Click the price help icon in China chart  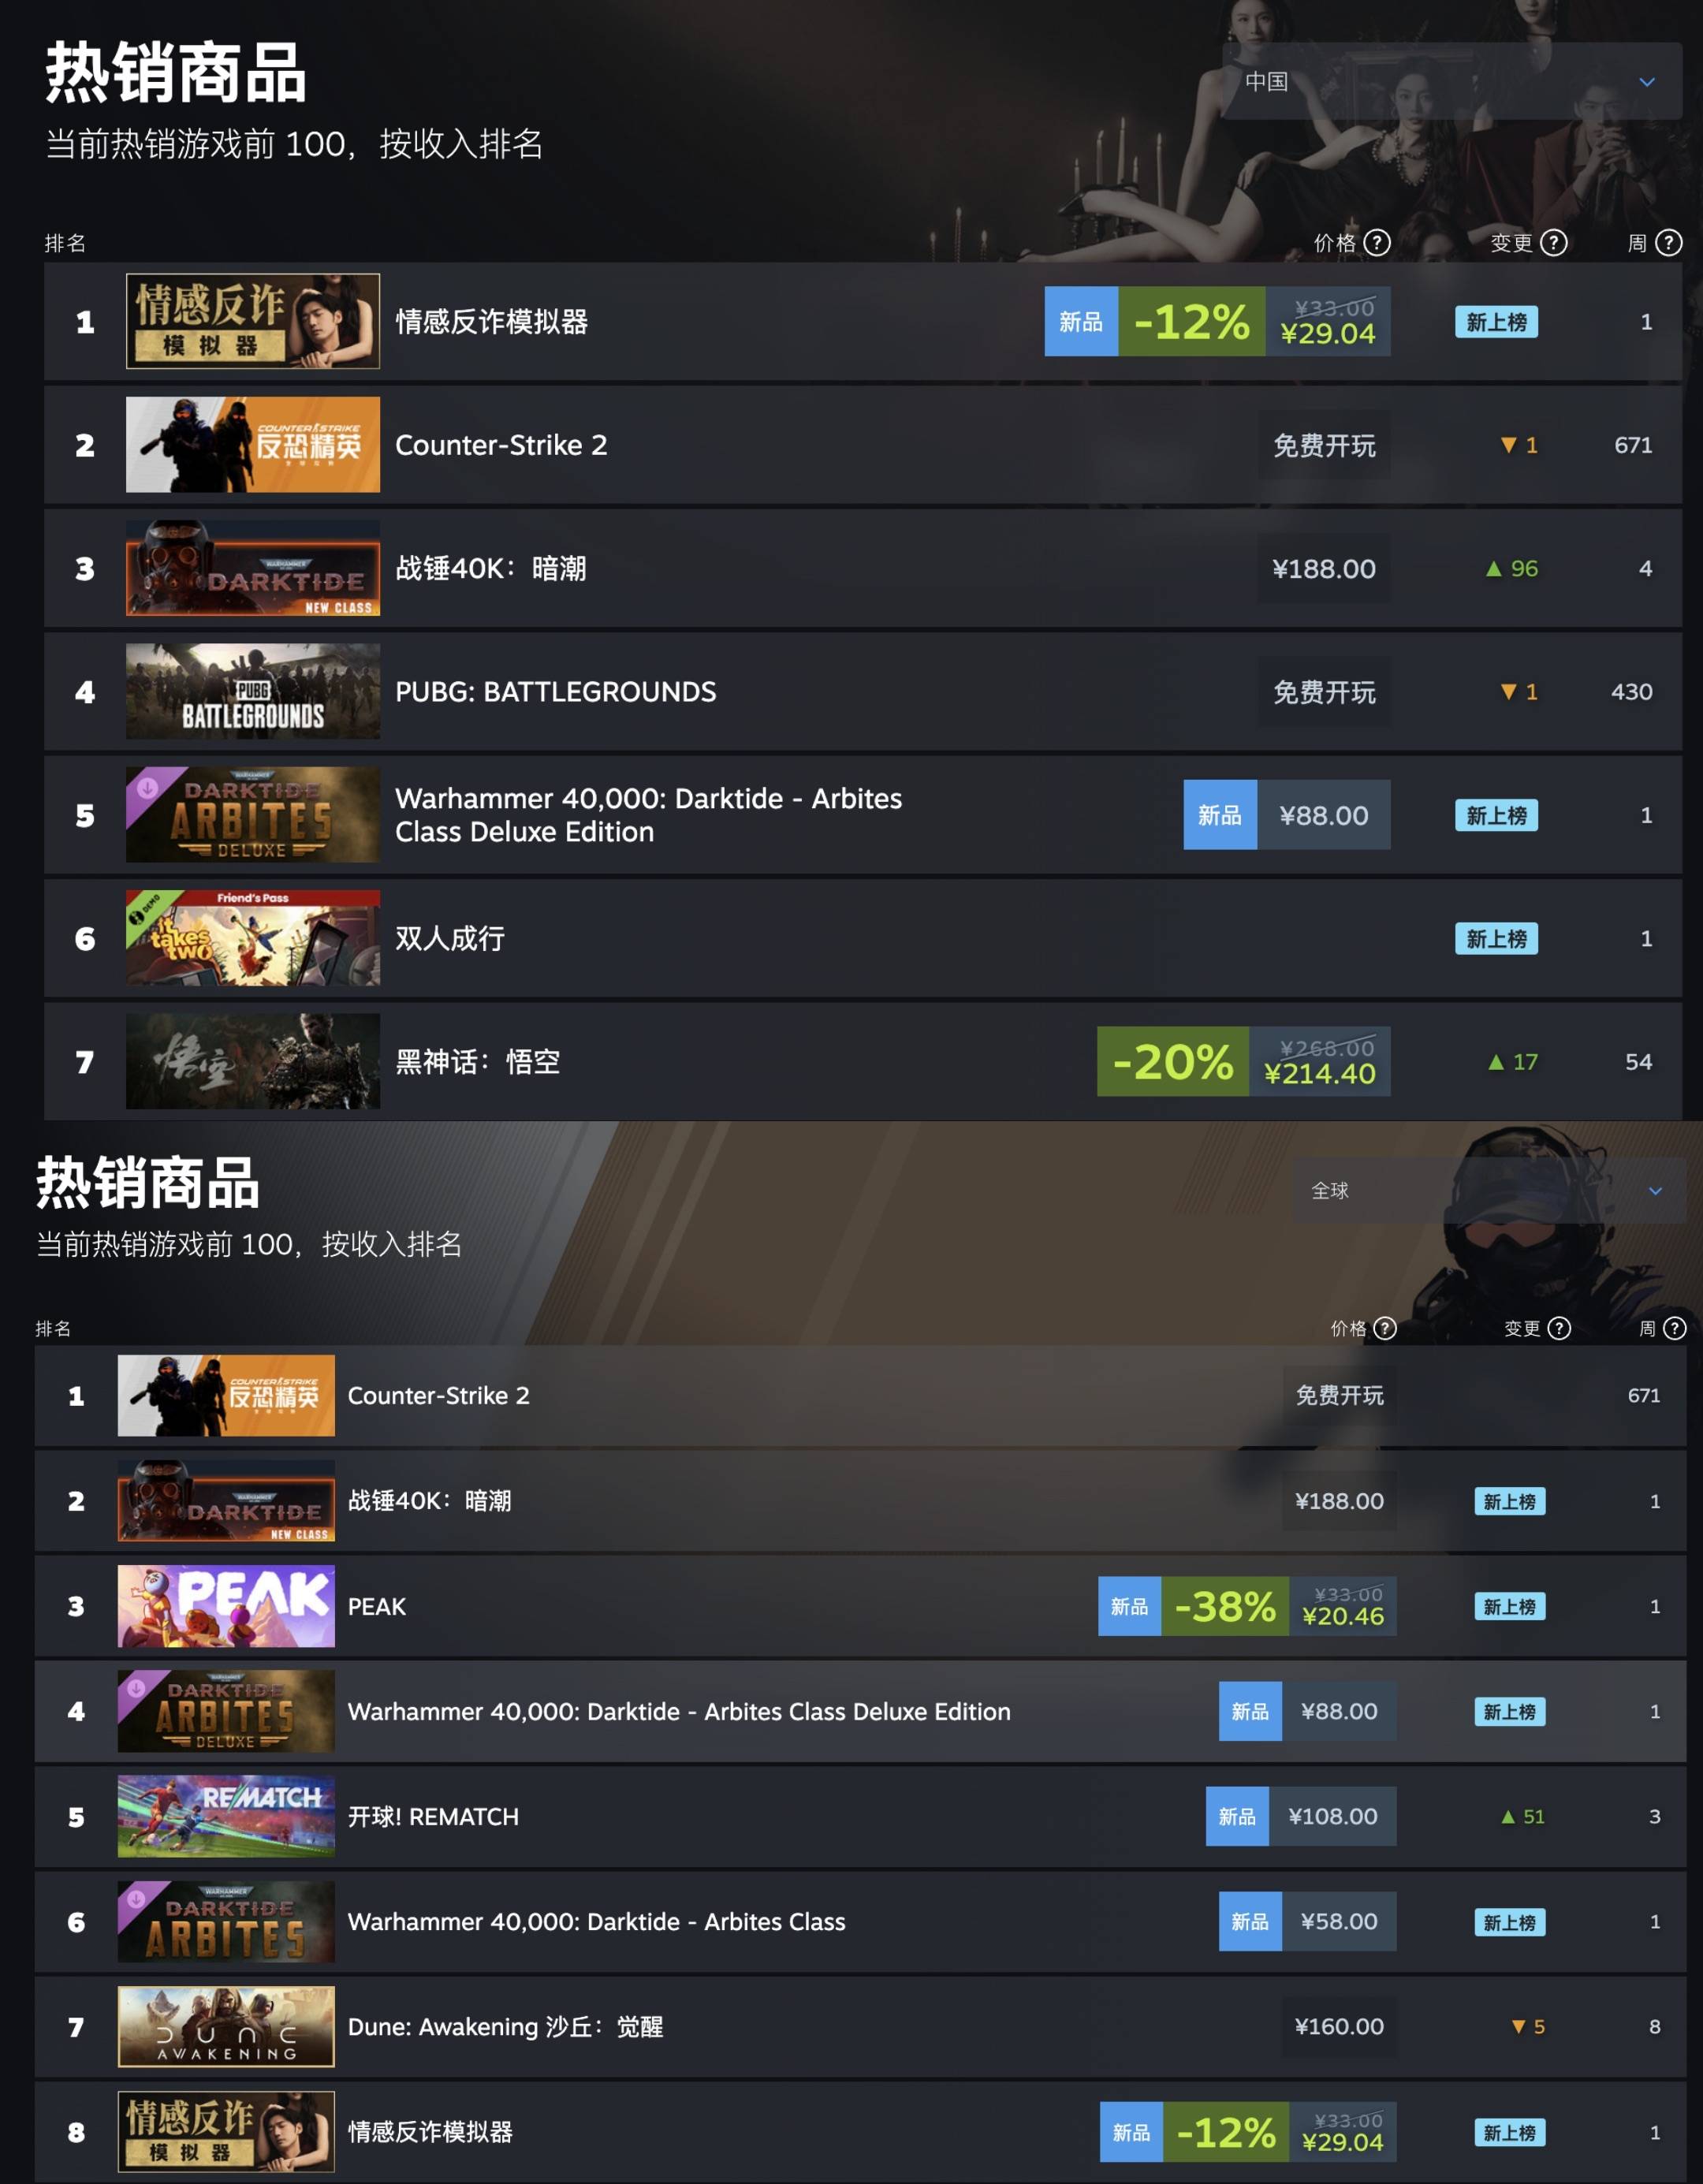click(x=1377, y=243)
